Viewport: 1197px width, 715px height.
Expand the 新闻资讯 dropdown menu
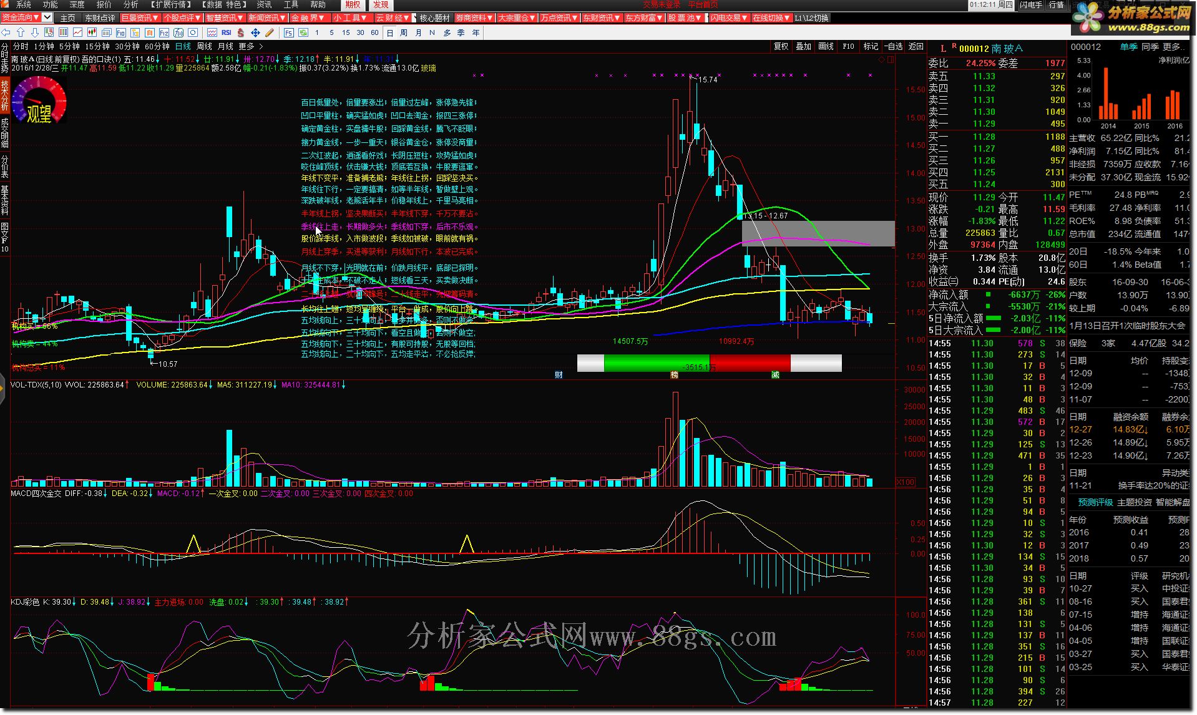[x=267, y=18]
